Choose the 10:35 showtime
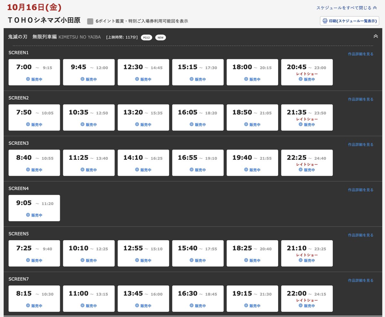Viewport: 385px width, 317px height. tap(89, 118)
